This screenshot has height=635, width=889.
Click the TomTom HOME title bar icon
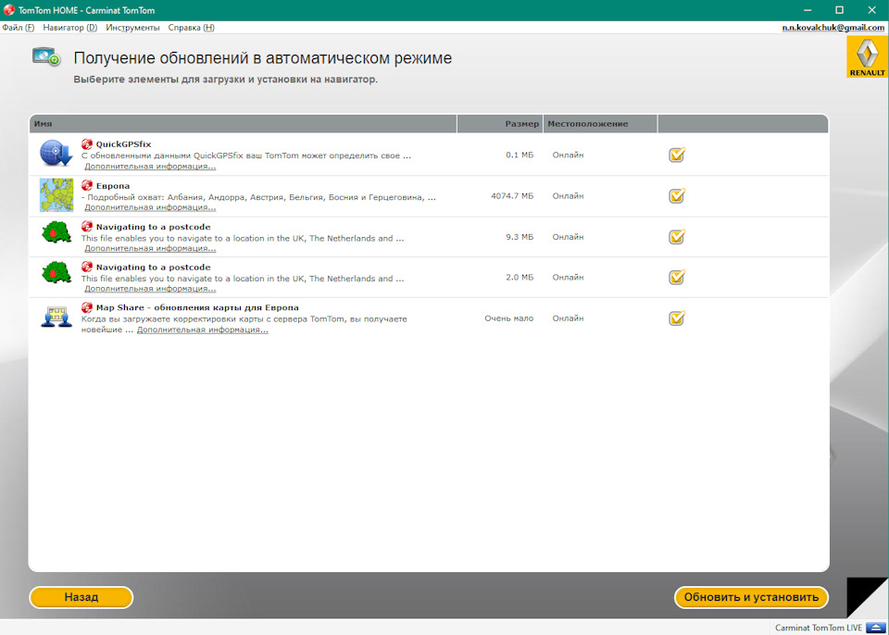pyautogui.click(x=9, y=10)
